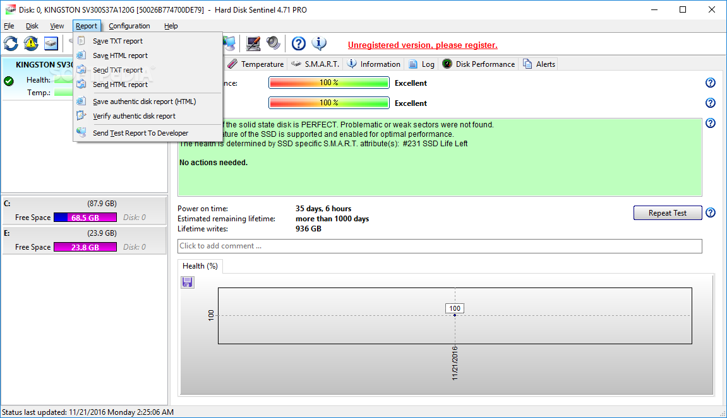
Task: Click the Health: label in disk panel
Action: click(x=38, y=80)
